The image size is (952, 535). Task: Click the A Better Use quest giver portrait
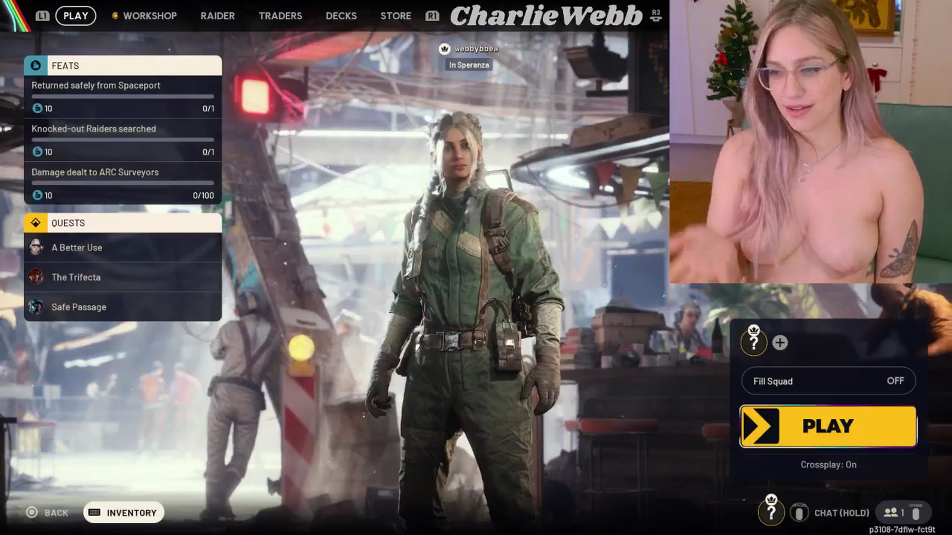[36, 247]
